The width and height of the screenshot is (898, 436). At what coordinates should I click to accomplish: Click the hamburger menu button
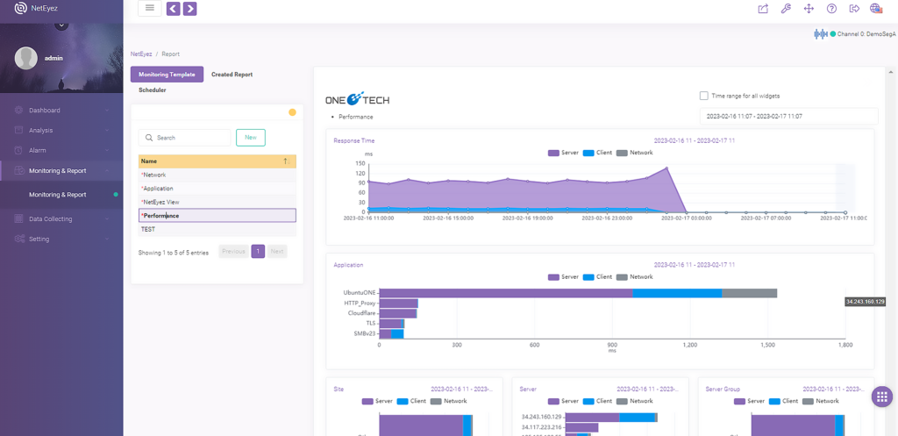[x=149, y=8]
